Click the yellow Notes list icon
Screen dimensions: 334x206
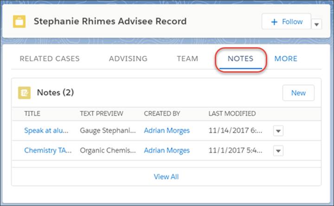(24, 93)
